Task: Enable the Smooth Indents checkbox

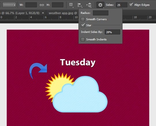Action: 83,40
